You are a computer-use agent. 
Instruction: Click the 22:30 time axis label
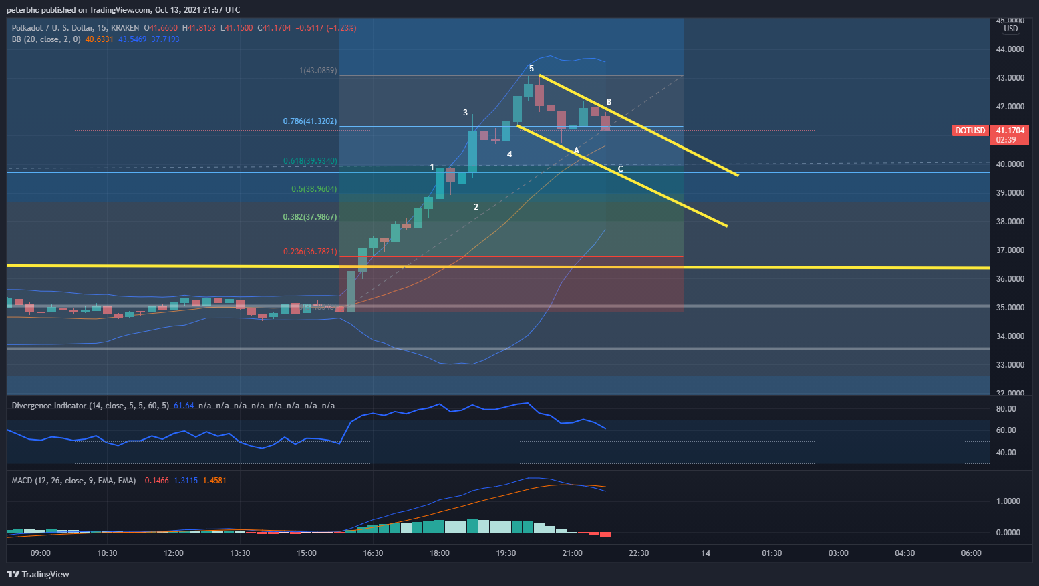(639, 553)
